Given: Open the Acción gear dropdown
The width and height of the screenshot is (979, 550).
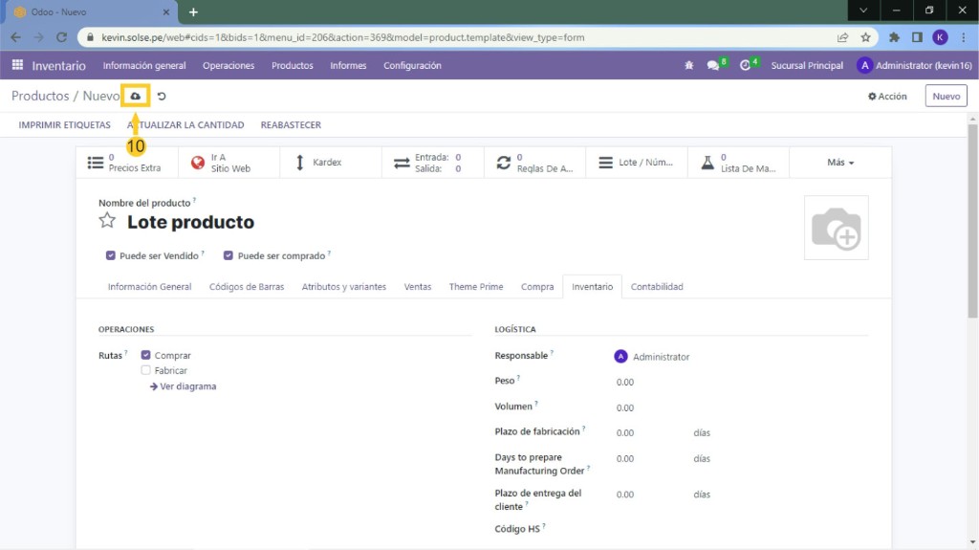Looking at the screenshot, I should (x=887, y=97).
